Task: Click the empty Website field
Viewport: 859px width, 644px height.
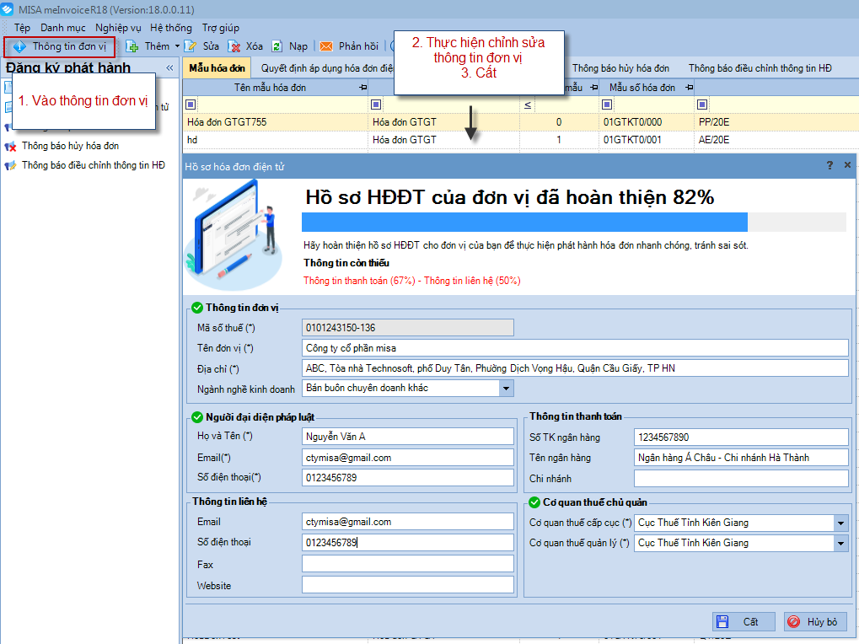Action: (408, 585)
